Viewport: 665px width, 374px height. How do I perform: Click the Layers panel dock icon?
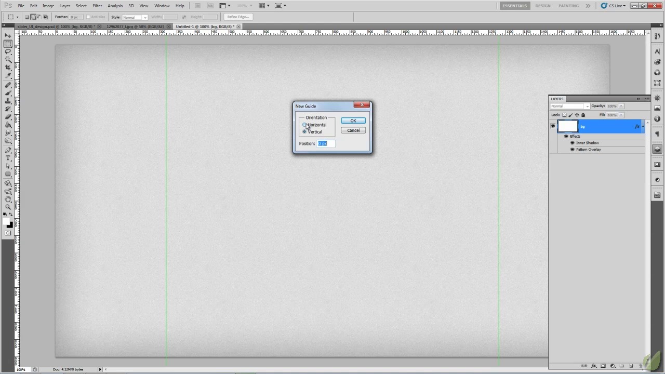[x=657, y=149]
